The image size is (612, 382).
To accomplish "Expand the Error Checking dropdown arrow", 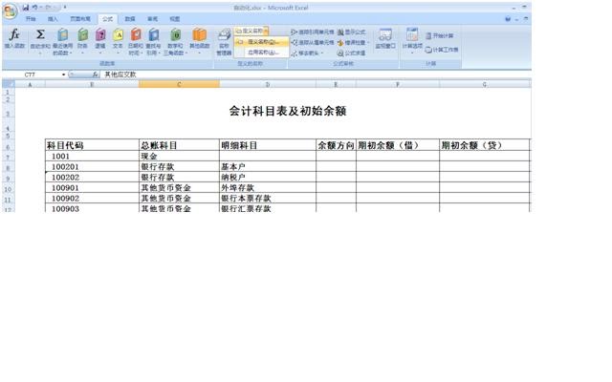I will (x=367, y=42).
